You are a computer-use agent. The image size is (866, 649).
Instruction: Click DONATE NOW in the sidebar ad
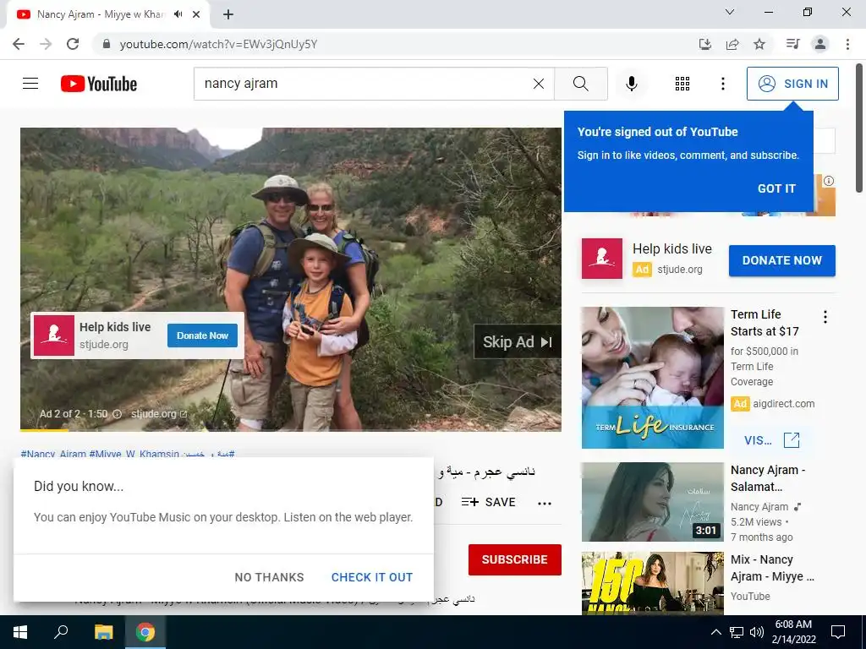coord(782,260)
